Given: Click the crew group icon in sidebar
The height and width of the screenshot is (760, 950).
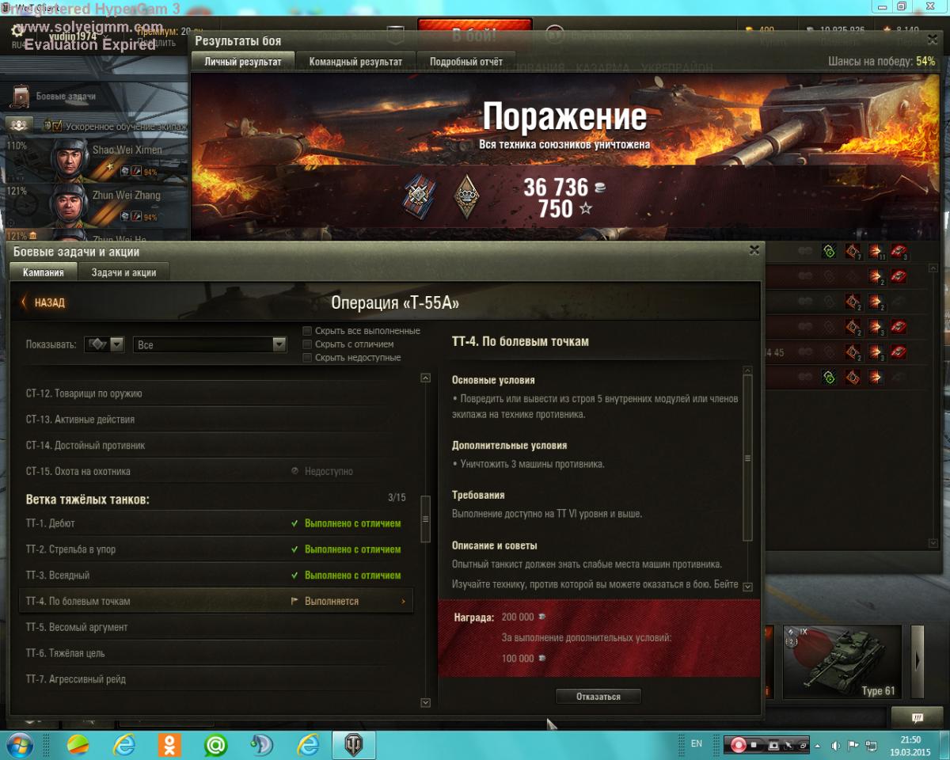Looking at the screenshot, I should 19,124.
